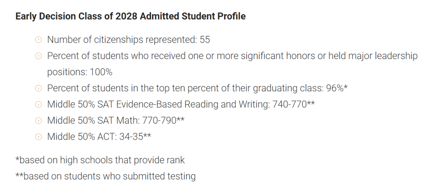436x190 pixels.
Task: Click the 'positions: 100%' text line
Action: pyautogui.click(x=80, y=72)
